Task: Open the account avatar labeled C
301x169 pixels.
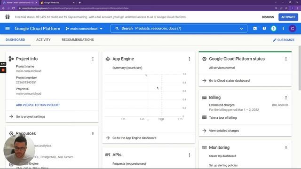Action: (x=293, y=29)
